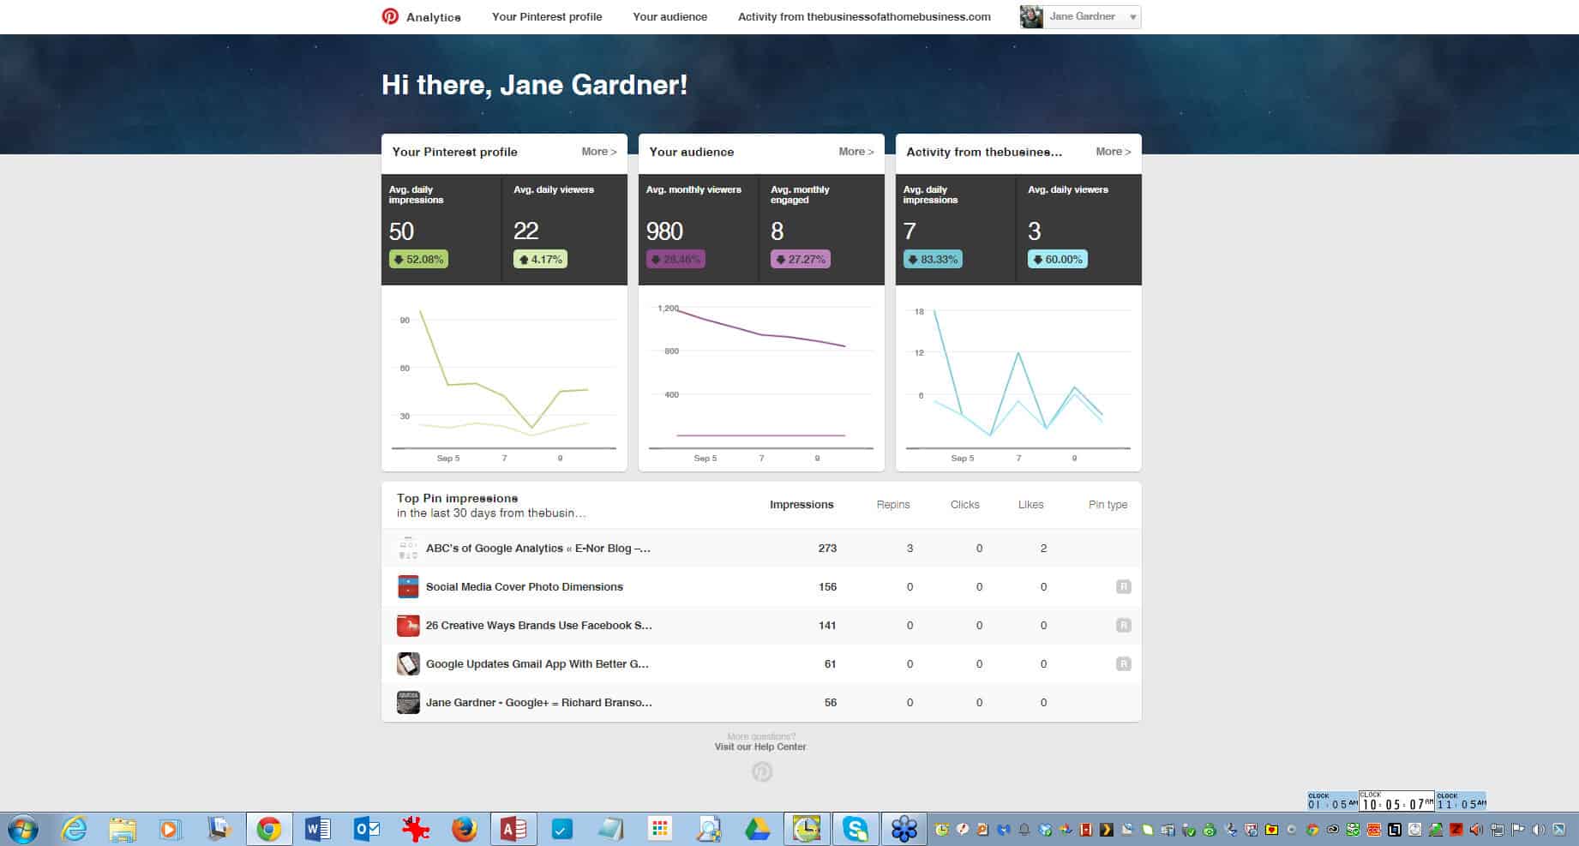Open Google Drive taskbar icon
This screenshot has width=1579, height=846.
coord(757,829)
